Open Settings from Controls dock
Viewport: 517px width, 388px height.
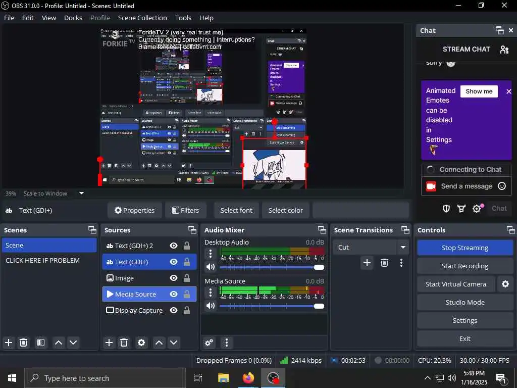coord(465,320)
